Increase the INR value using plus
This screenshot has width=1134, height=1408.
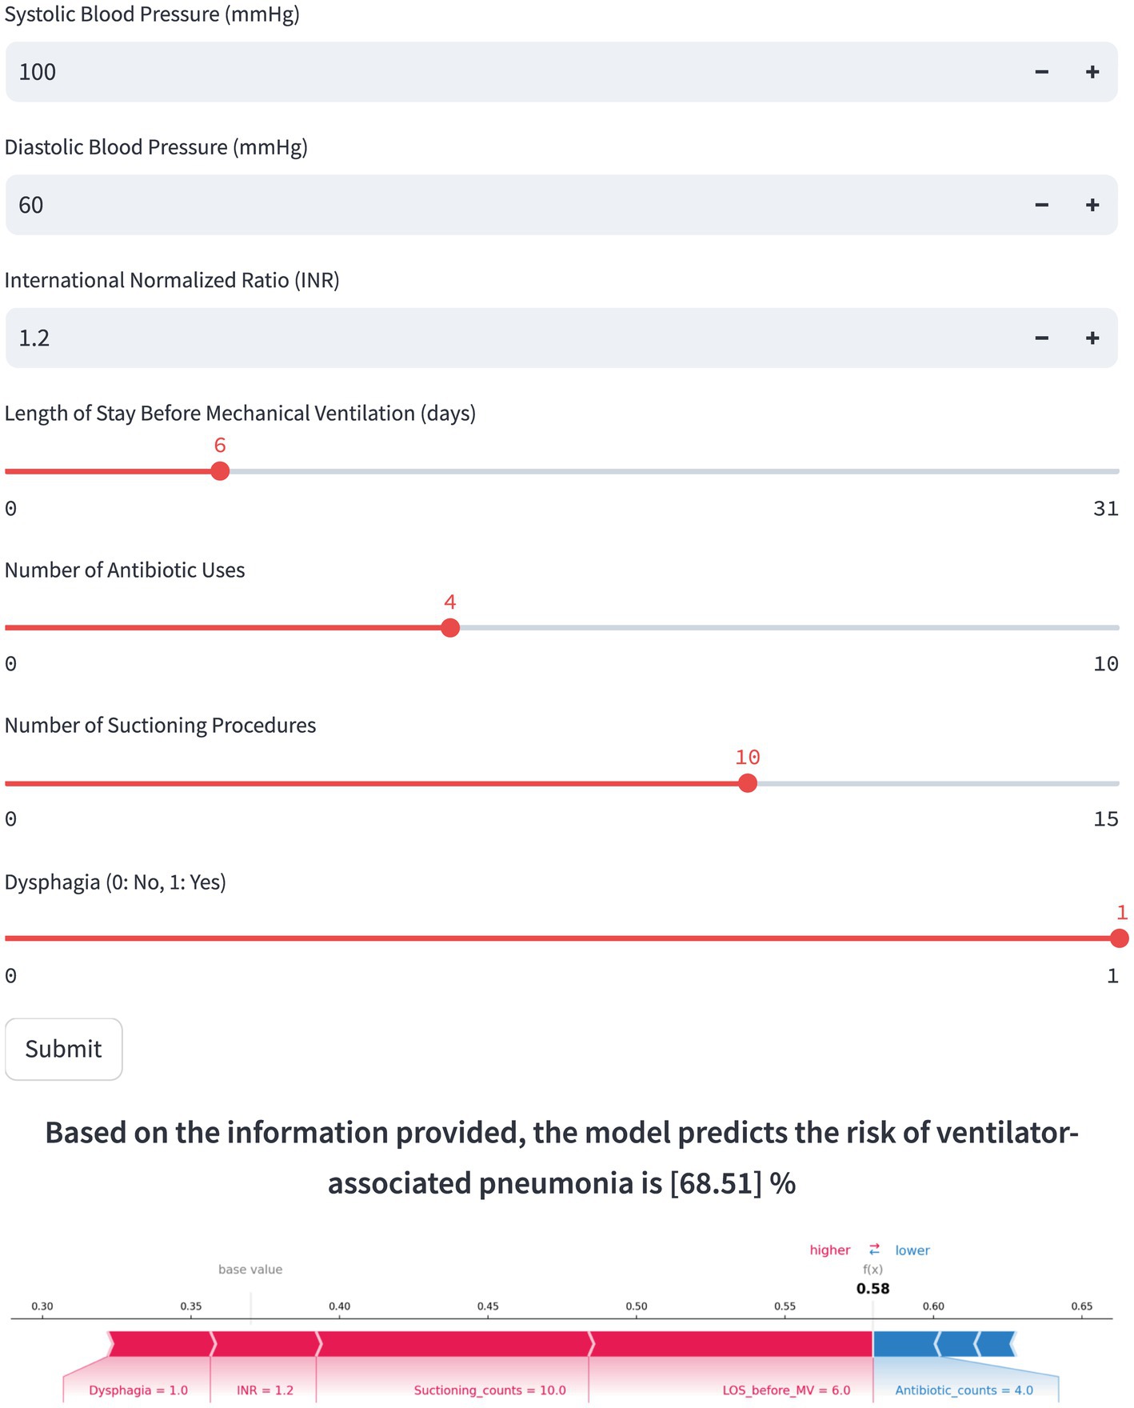click(1092, 338)
